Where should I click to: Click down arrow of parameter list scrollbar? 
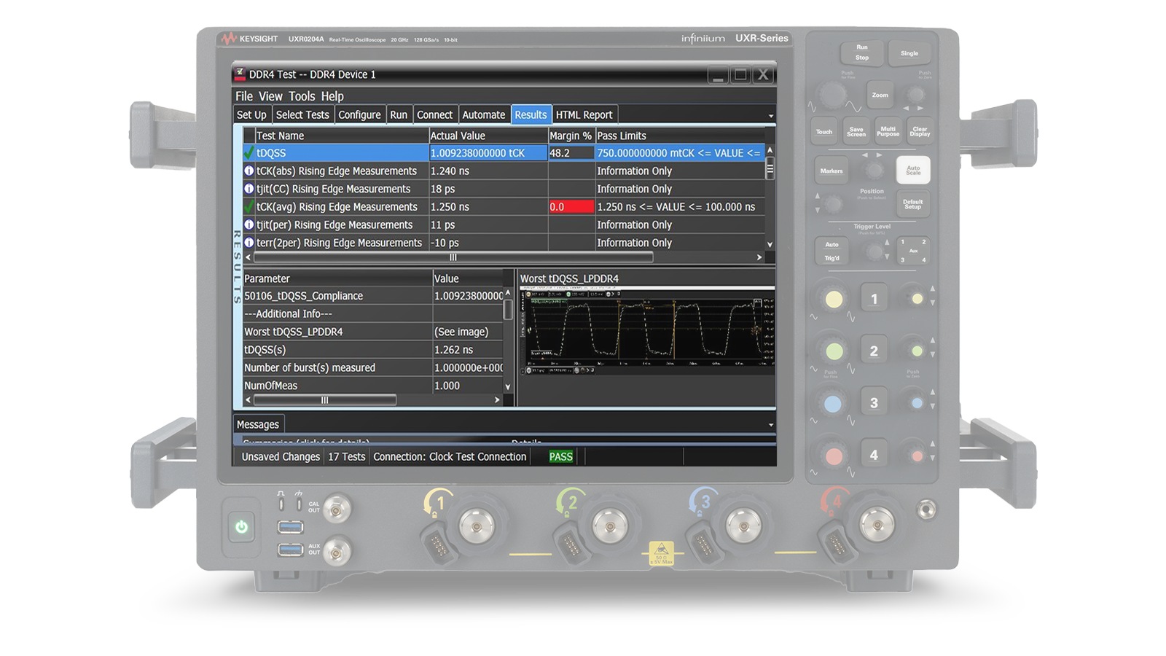(x=508, y=387)
